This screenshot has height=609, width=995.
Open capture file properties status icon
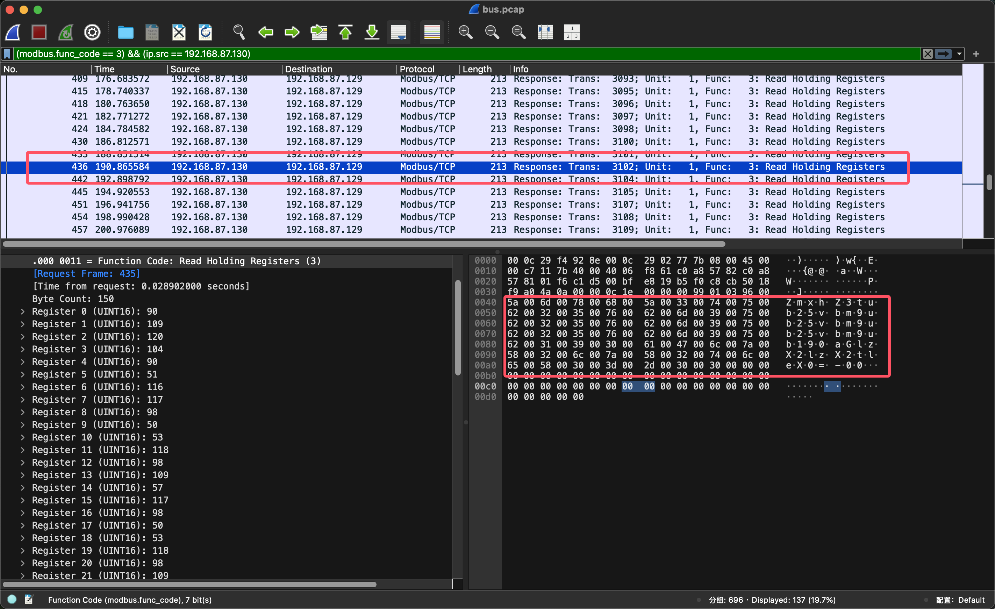(x=29, y=599)
